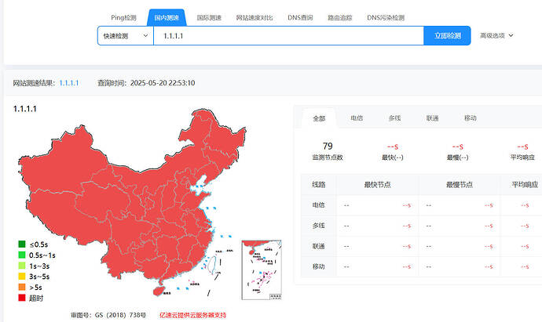Image resolution: width=542 pixels, height=322 pixels.
Task: Expand 高级选项 options
Action: [496, 35]
